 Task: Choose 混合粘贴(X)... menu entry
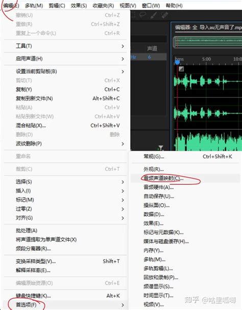coord(65,126)
